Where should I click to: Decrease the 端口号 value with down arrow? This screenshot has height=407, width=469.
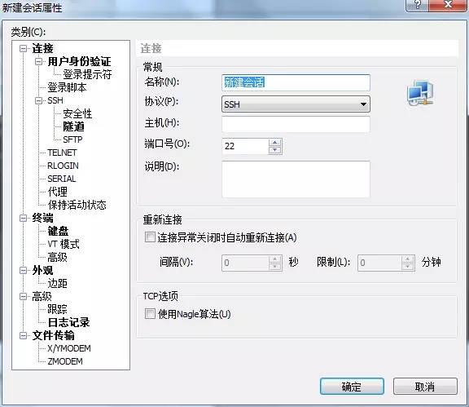click(275, 150)
